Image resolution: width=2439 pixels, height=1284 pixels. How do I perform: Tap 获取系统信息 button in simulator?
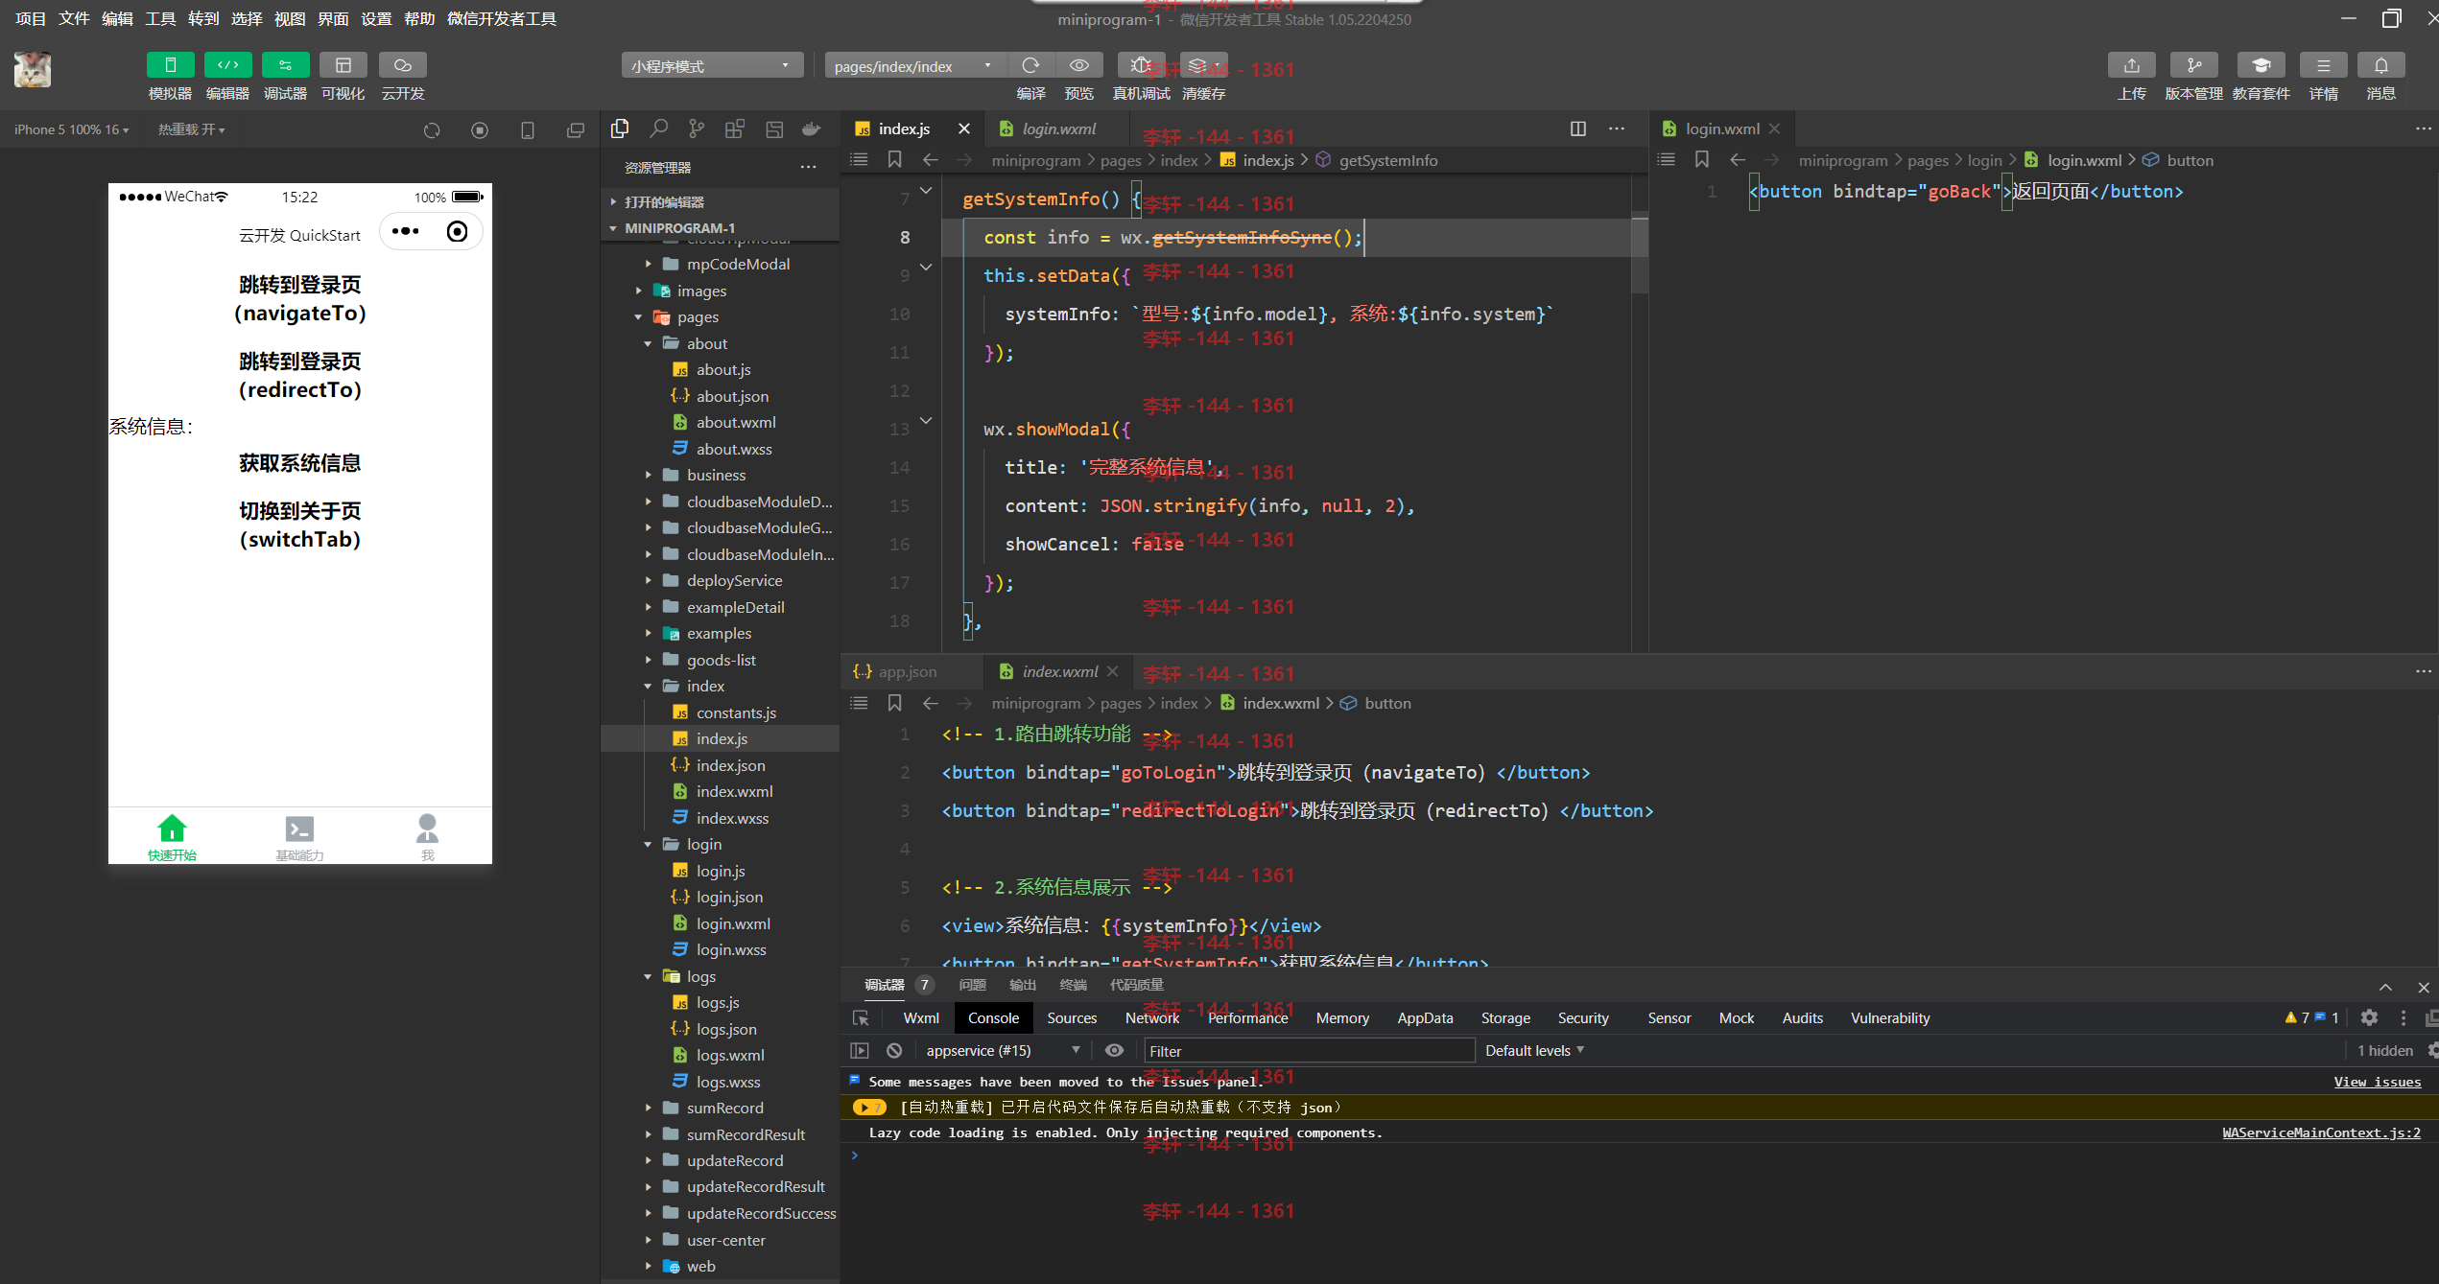tap(299, 464)
